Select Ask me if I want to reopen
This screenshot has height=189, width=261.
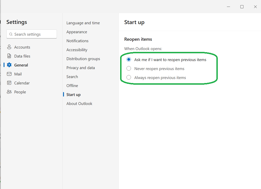129,59
